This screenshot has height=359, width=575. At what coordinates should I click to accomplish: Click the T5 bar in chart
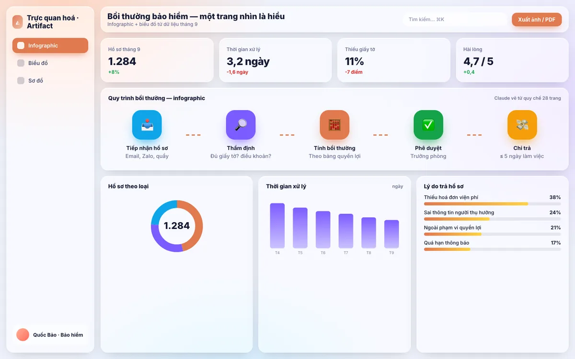pyautogui.click(x=300, y=228)
